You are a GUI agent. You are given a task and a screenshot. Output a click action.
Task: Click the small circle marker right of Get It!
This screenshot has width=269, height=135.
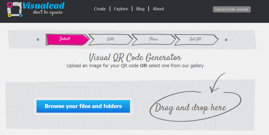[226, 40]
